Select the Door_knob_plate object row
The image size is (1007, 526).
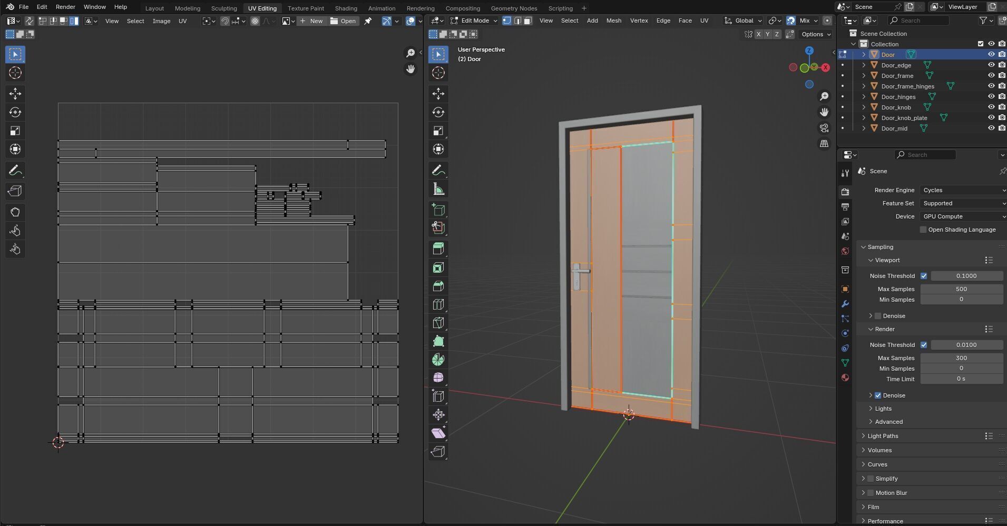(904, 118)
